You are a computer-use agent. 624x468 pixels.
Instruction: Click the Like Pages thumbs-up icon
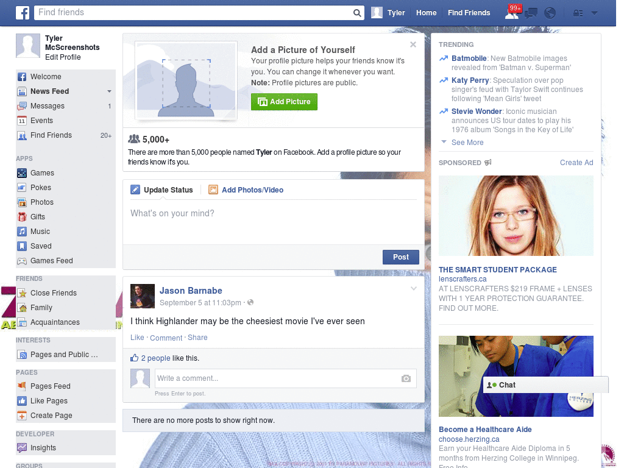click(x=22, y=401)
